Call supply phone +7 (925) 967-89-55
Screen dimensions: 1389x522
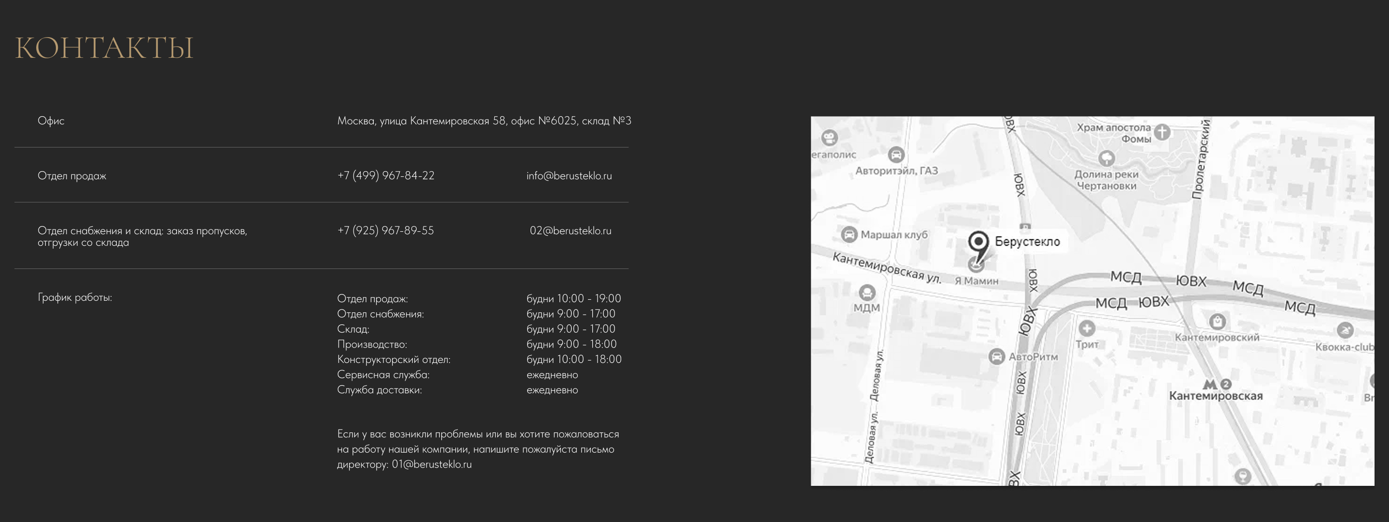385,230
